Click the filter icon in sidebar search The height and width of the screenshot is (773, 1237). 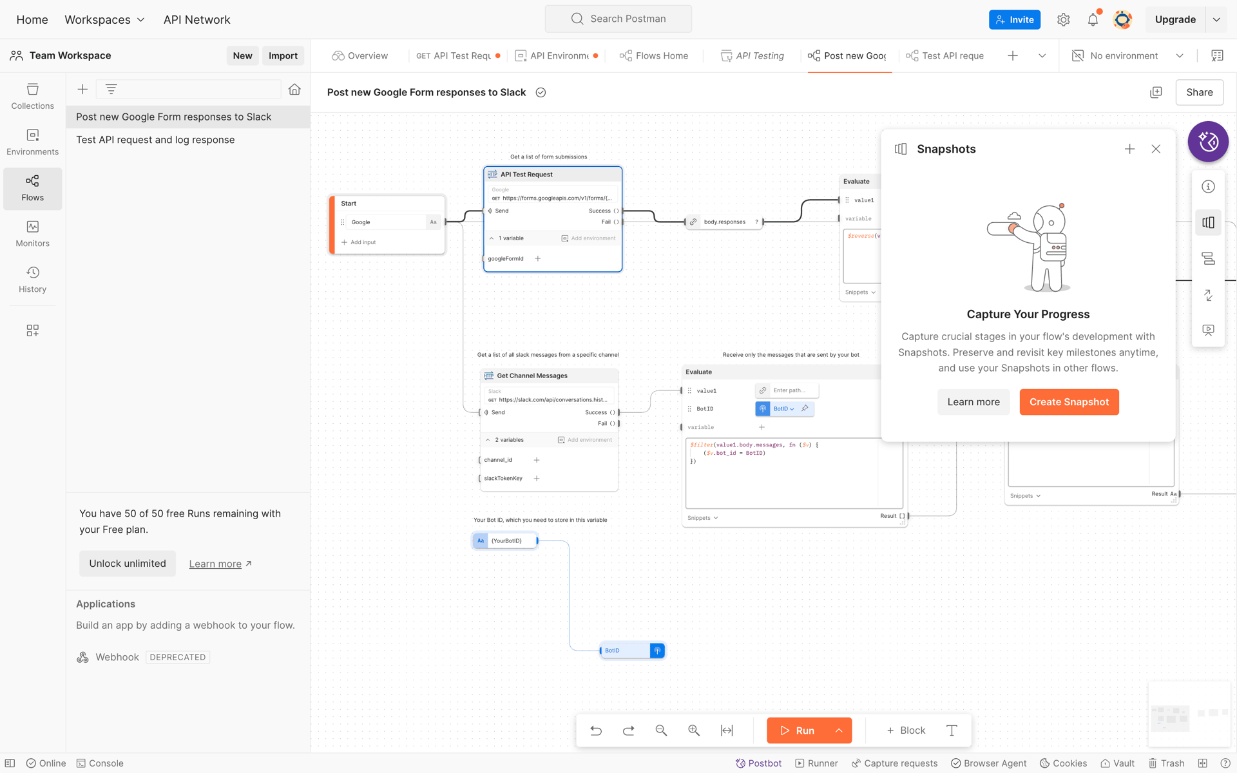pyautogui.click(x=111, y=89)
